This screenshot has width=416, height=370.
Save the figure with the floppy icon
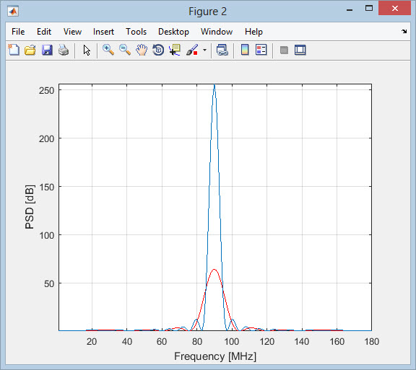(47, 50)
